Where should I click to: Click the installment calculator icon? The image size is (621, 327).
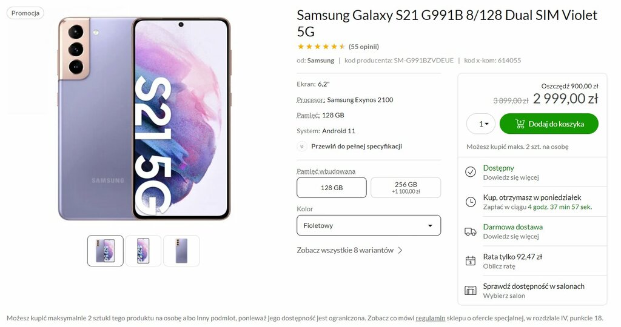click(x=470, y=261)
